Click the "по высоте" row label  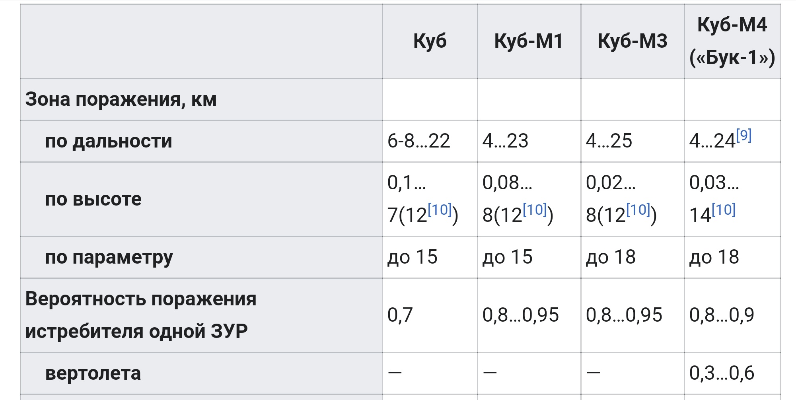[x=93, y=199]
